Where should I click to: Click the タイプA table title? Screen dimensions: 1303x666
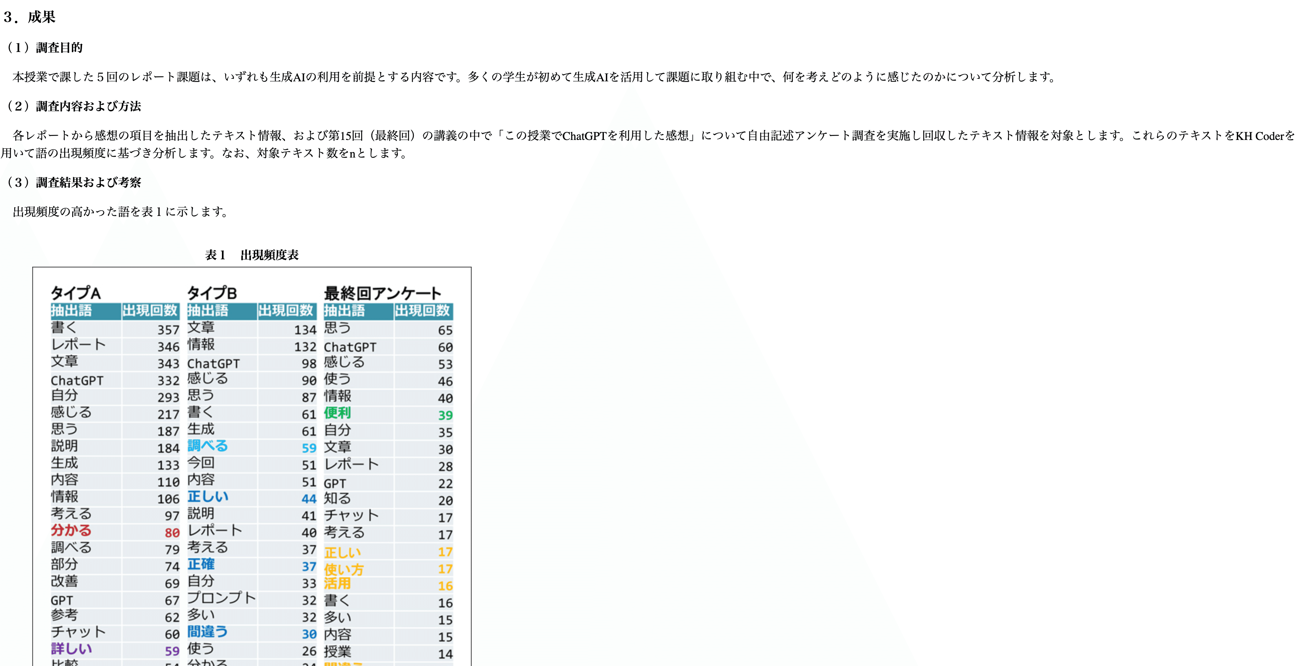point(76,293)
